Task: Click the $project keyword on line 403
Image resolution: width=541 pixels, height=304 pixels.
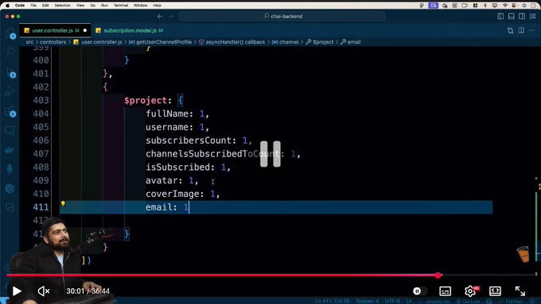Action: [146, 101]
